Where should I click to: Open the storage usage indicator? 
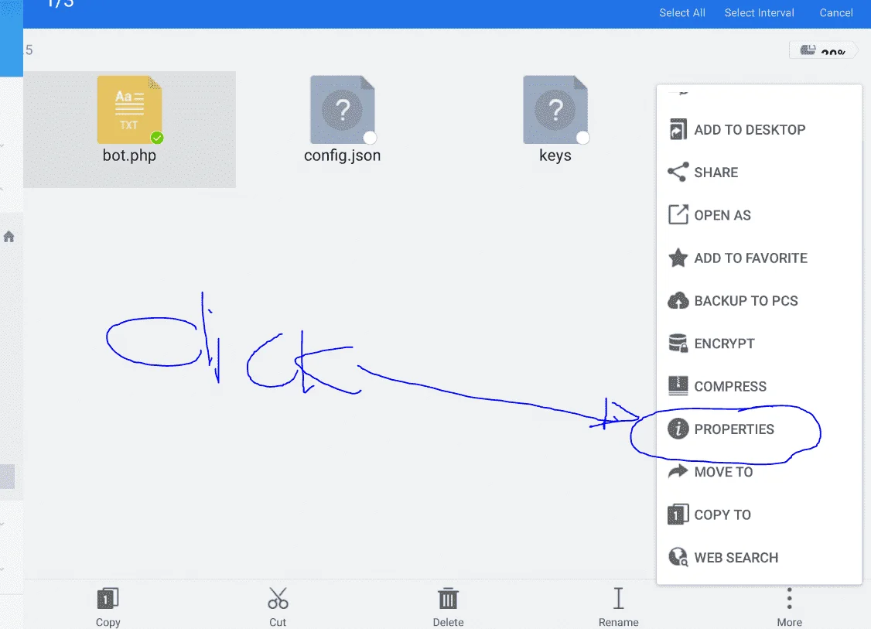pos(824,50)
